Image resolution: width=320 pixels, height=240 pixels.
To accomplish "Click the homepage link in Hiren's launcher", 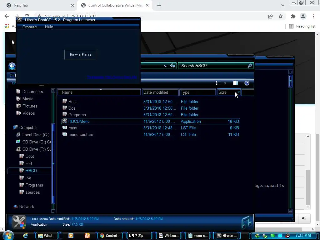I will pos(112,77).
